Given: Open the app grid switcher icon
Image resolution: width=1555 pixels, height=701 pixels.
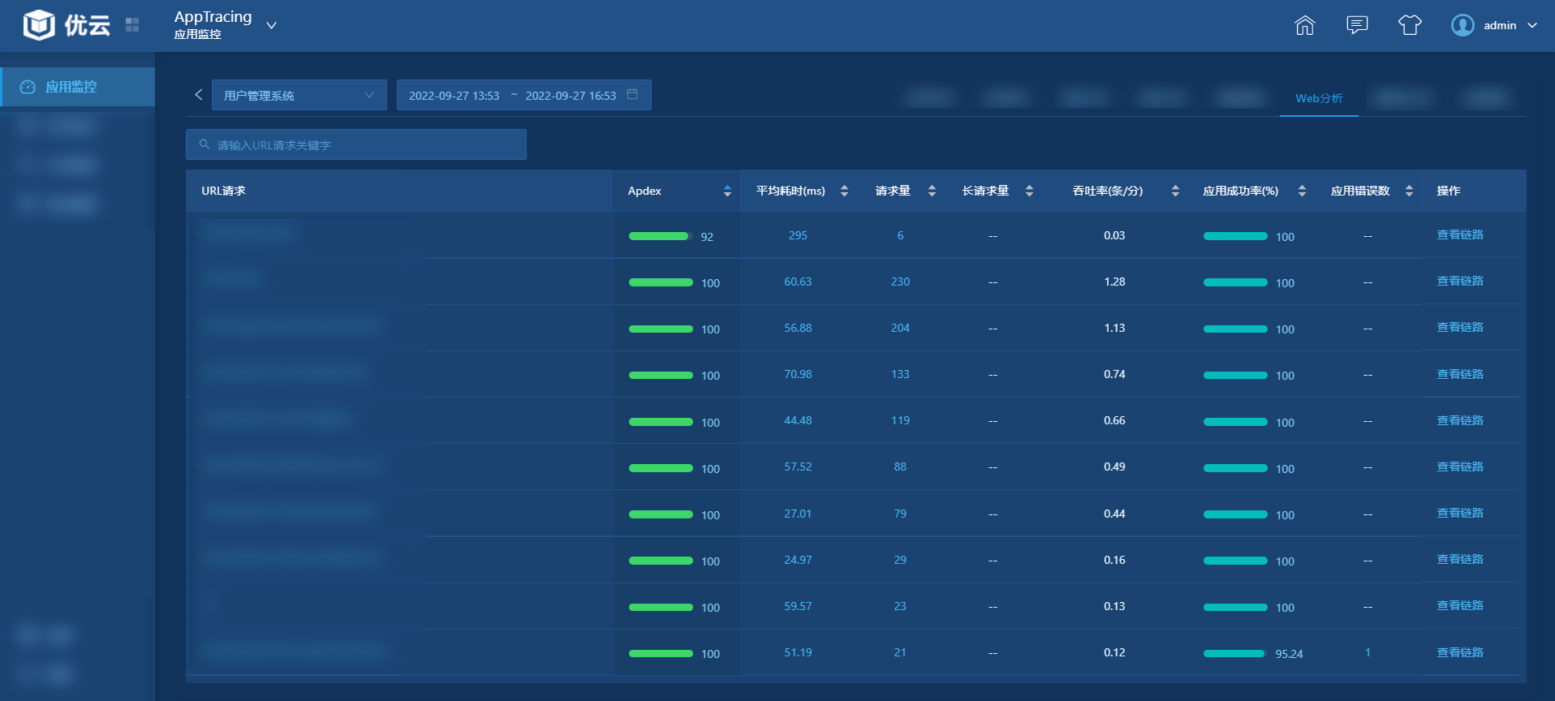Looking at the screenshot, I should coord(132,25).
